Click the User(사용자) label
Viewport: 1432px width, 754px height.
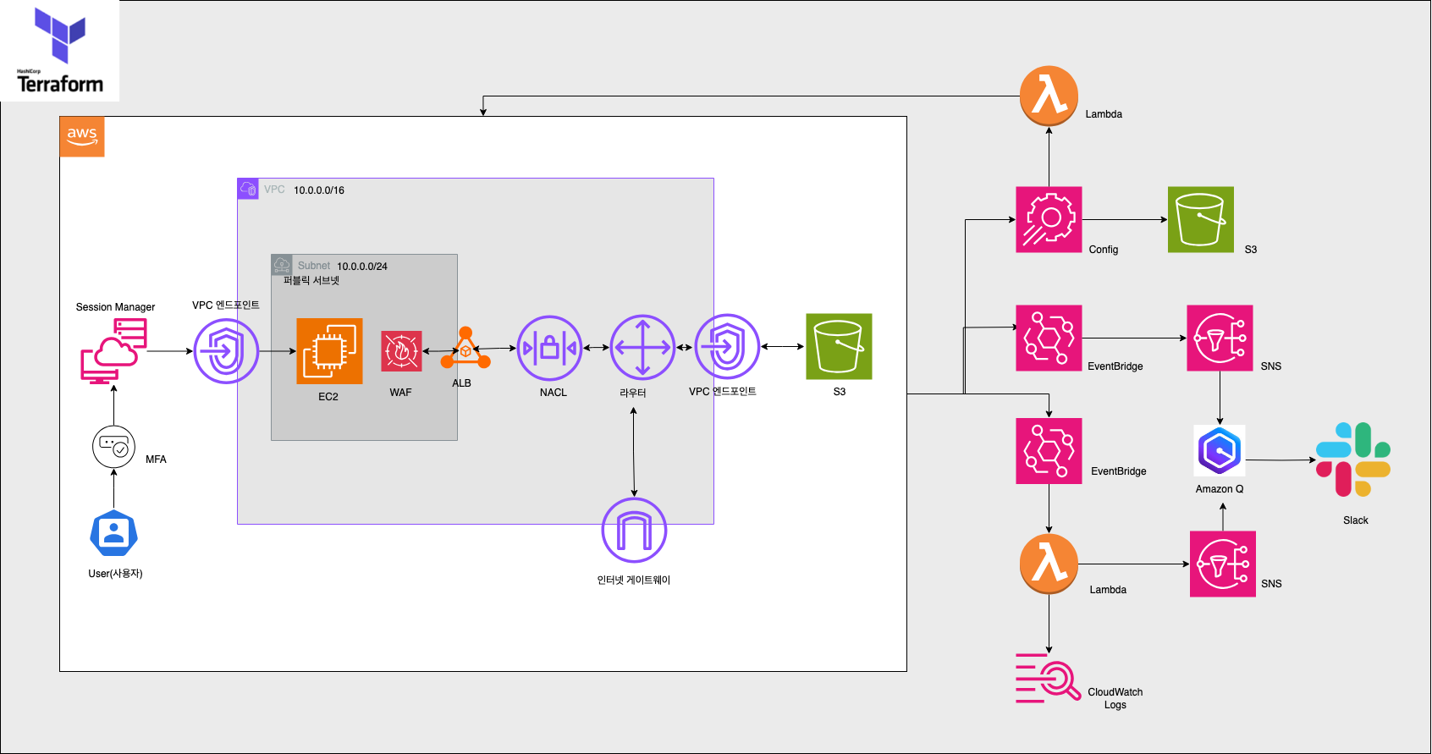[x=115, y=574]
